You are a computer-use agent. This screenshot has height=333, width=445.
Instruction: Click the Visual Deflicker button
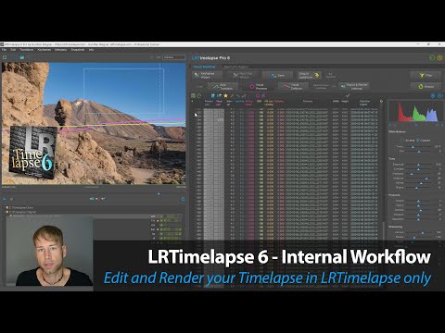click(x=293, y=86)
